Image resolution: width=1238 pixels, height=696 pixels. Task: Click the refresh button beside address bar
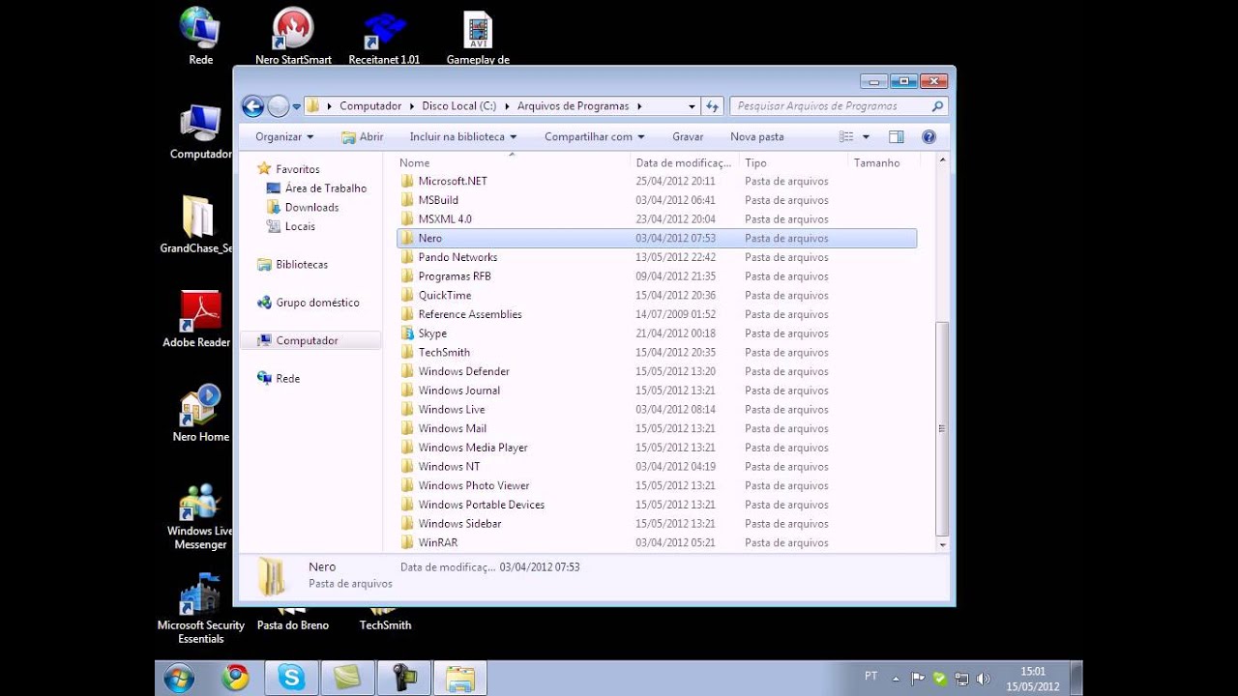713,106
